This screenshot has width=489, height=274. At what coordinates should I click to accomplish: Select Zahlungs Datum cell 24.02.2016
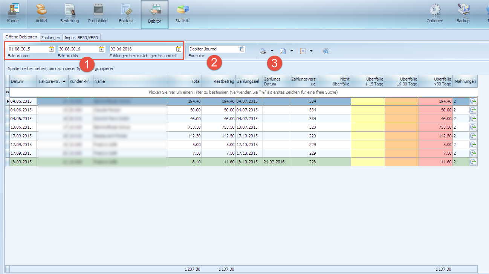tap(276, 162)
